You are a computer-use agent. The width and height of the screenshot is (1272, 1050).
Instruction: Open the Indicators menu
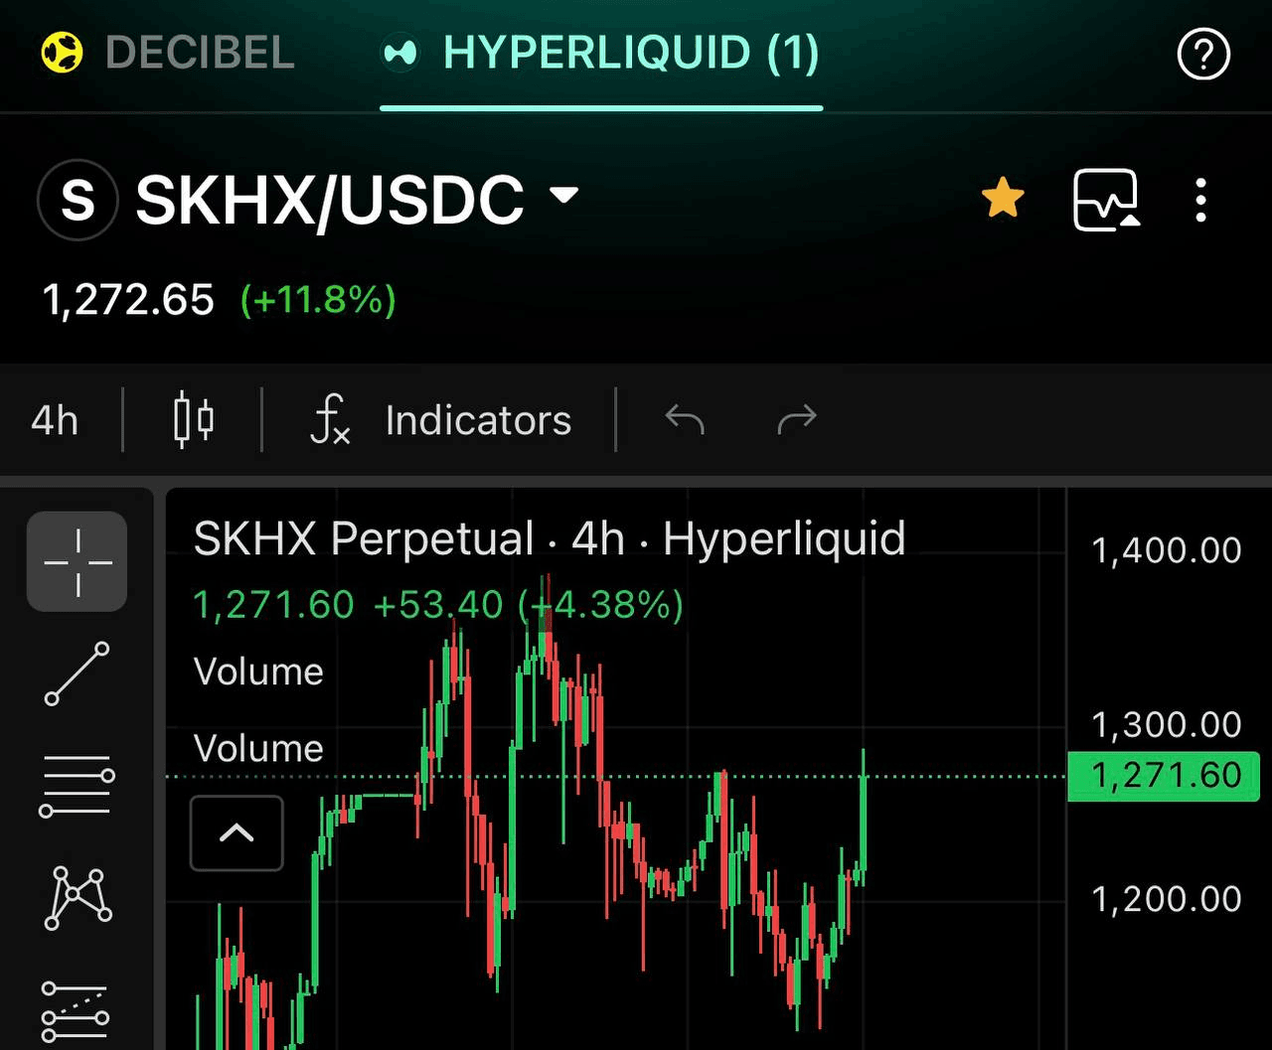tap(478, 420)
